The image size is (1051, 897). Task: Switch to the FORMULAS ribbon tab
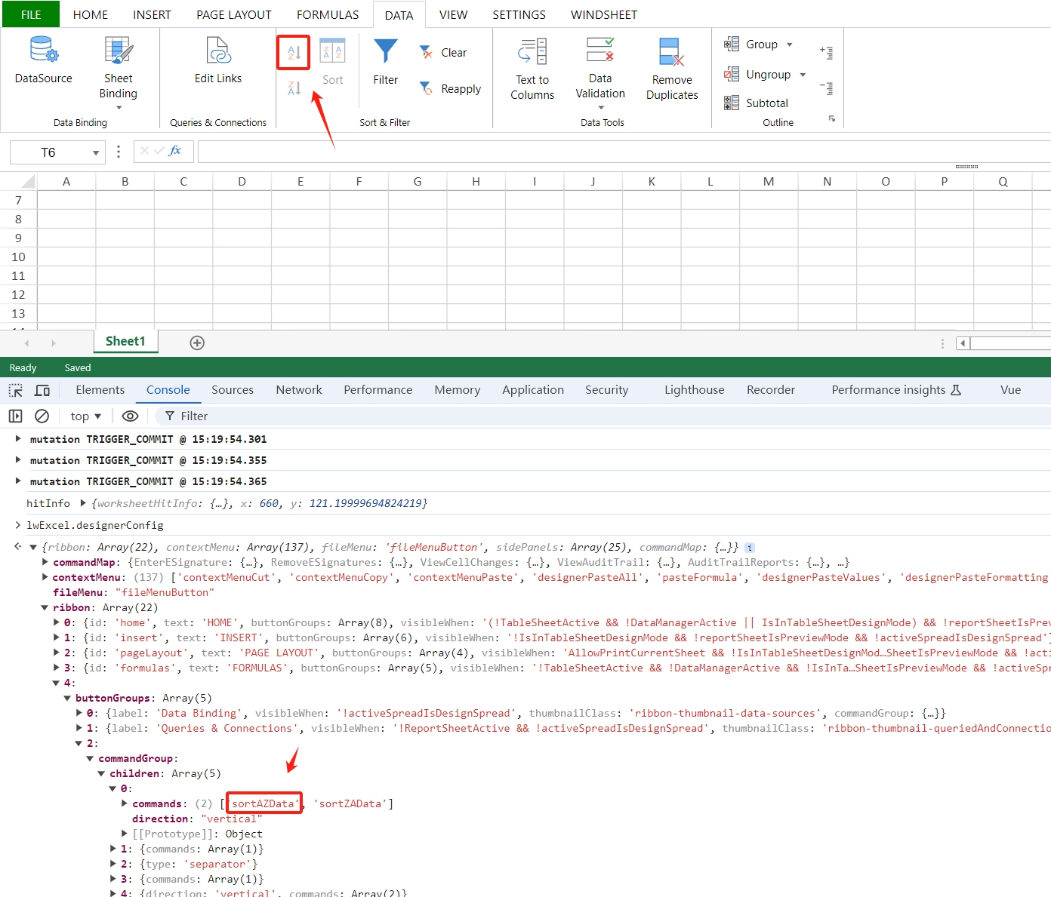pos(327,14)
